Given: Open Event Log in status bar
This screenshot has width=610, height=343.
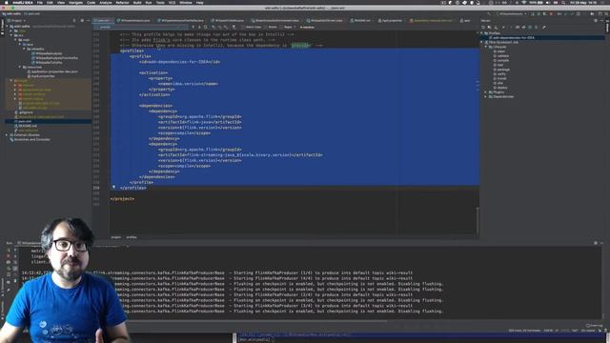Looking at the screenshot, I should (594, 325).
